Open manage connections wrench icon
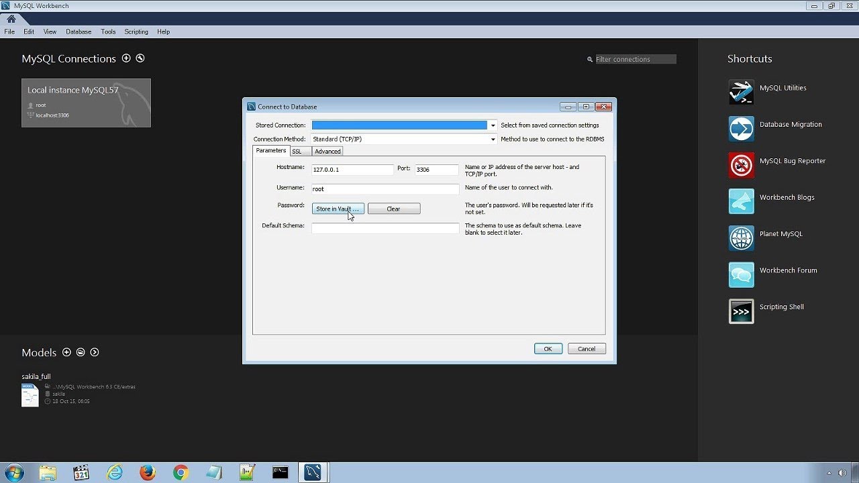The image size is (859, 483). click(140, 58)
